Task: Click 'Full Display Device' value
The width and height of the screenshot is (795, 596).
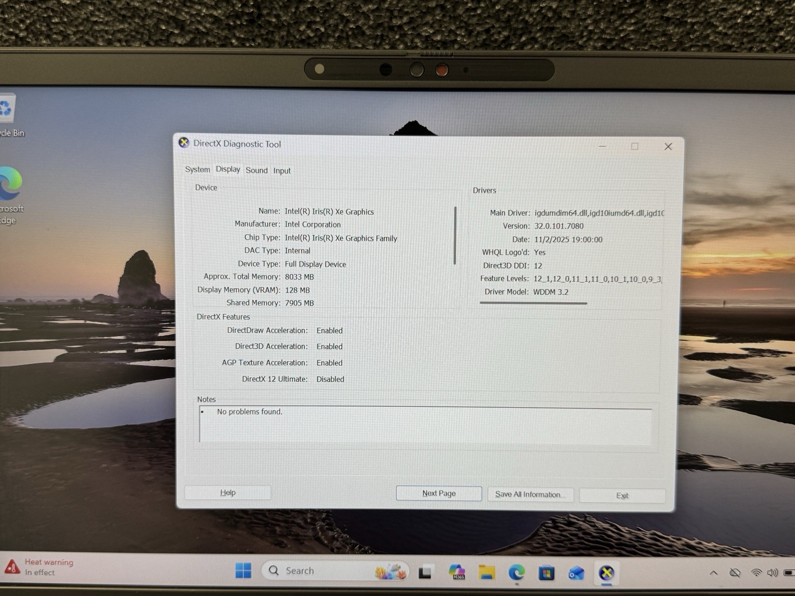Action: coord(315,264)
